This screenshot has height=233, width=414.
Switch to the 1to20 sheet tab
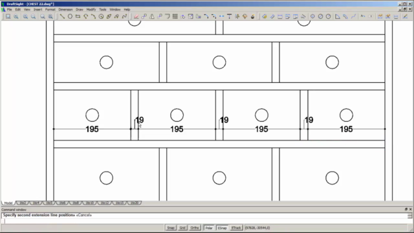135,203
